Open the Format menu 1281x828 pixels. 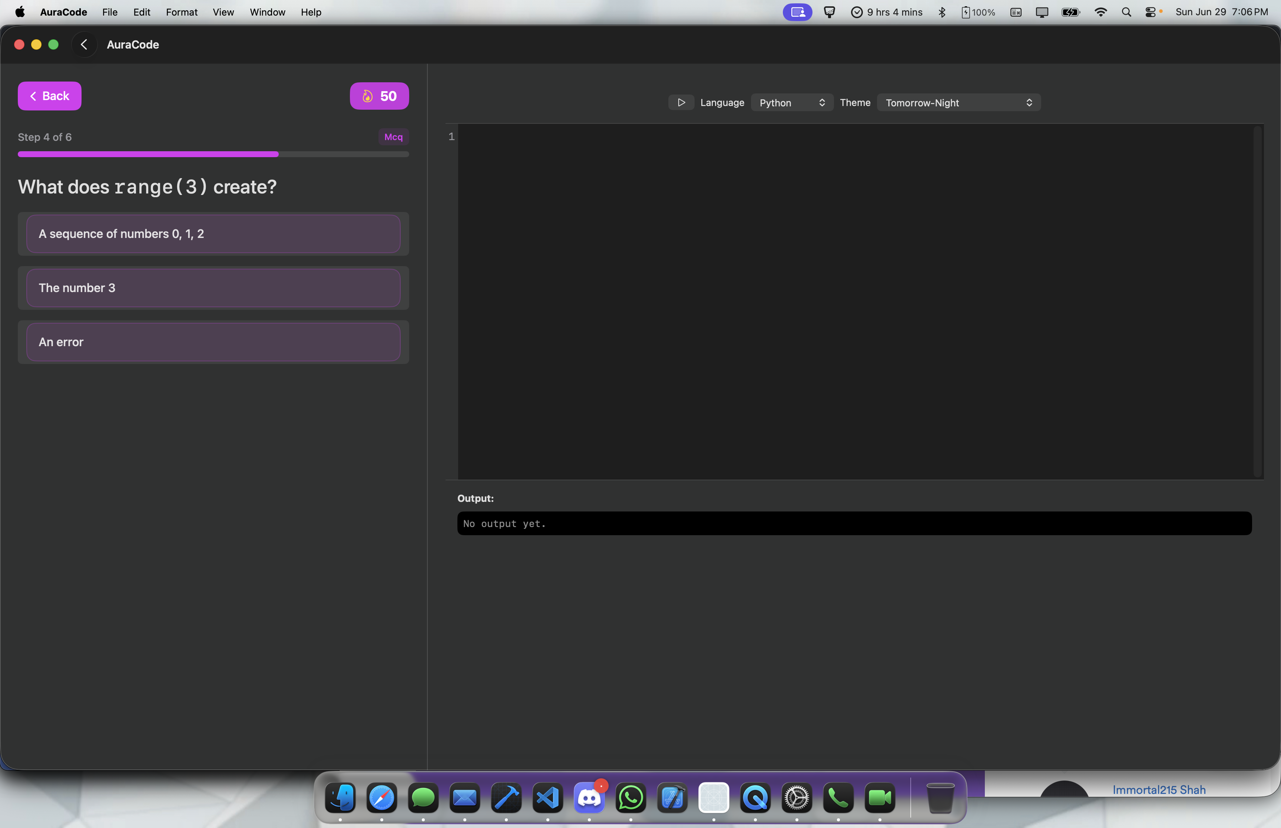pos(181,12)
